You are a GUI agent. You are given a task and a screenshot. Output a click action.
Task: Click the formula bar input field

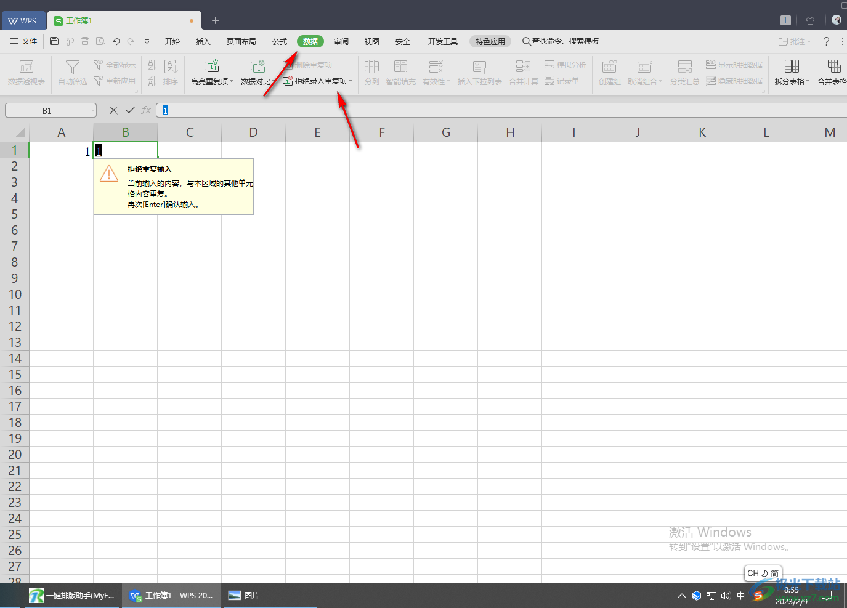point(501,110)
